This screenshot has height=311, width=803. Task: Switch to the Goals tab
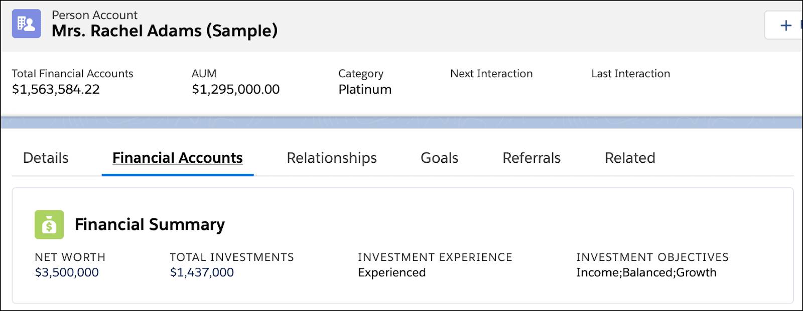pyautogui.click(x=439, y=158)
